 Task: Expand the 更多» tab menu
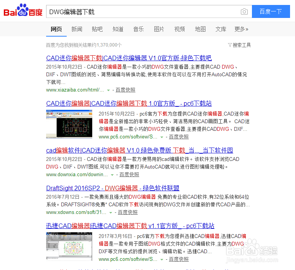click(241, 29)
